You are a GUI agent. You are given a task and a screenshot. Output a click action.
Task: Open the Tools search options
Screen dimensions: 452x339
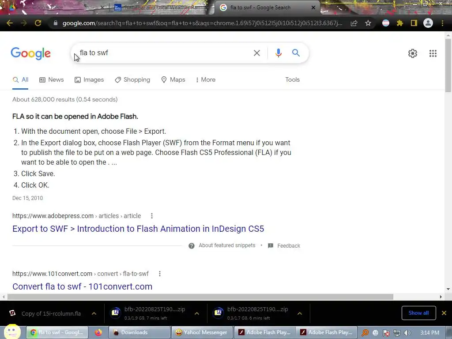(x=292, y=80)
